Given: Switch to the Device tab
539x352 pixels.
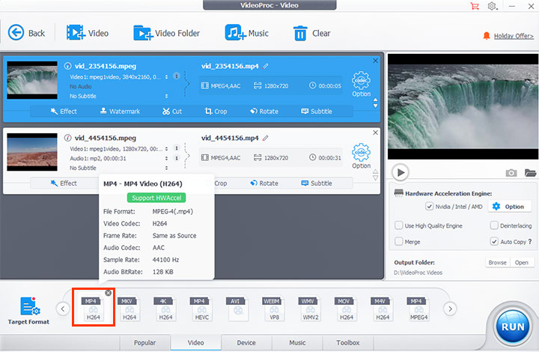Looking at the screenshot, I should click(246, 343).
